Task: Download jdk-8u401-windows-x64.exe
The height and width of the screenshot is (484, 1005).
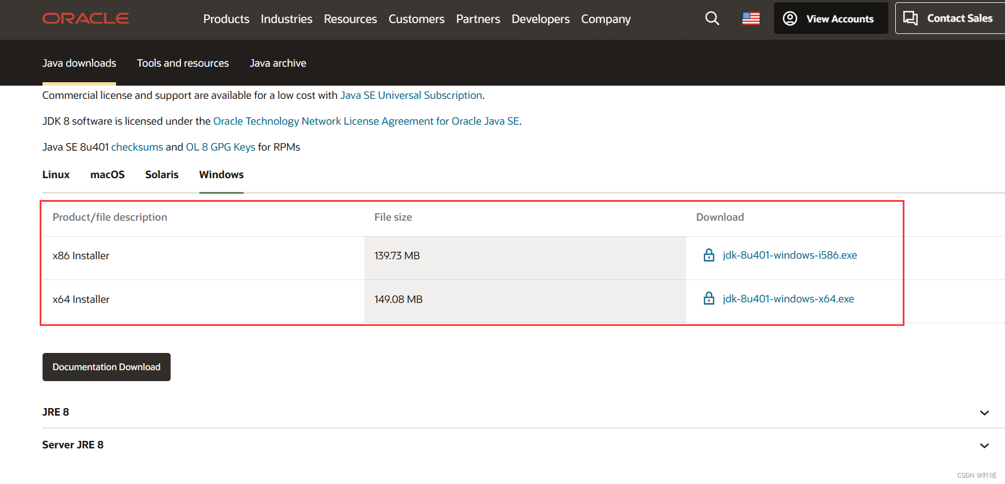Action: 788,299
